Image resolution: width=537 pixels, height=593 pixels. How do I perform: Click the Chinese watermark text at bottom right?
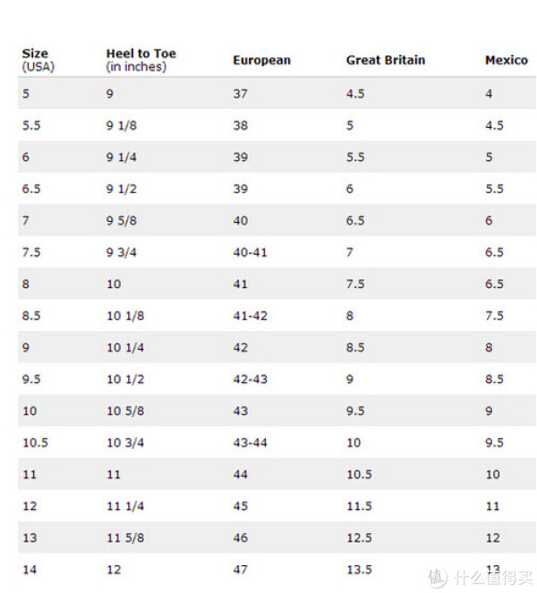click(493, 578)
